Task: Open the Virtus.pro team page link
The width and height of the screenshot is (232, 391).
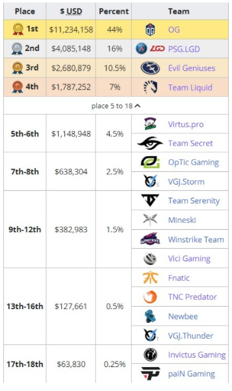Action: 186,124
